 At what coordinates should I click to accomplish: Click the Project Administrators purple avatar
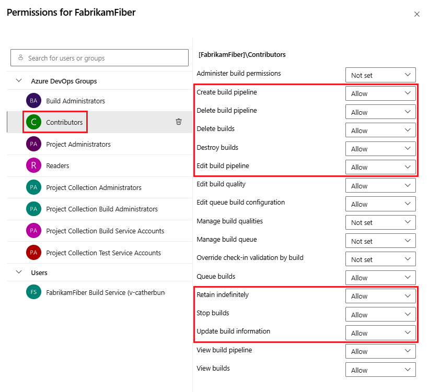click(33, 144)
